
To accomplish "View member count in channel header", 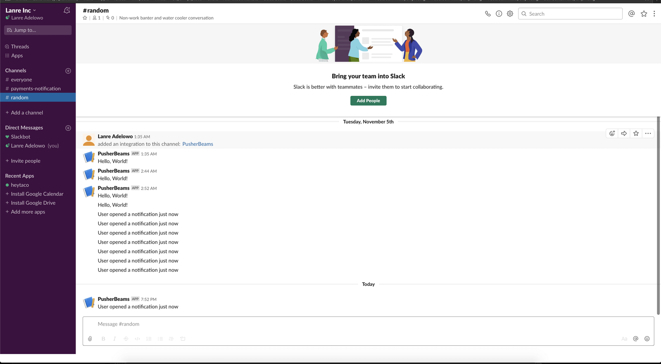I will click(x=97, y=18).
